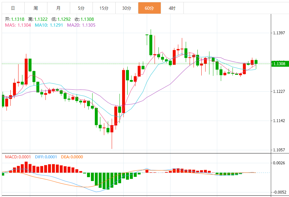The image size is (289, 197).
Task: Switch to the 4时 interval tab
Action: 172,8
